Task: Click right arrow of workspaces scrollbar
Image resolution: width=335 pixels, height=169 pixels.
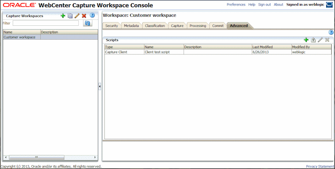Action: [x=95, y=157]
